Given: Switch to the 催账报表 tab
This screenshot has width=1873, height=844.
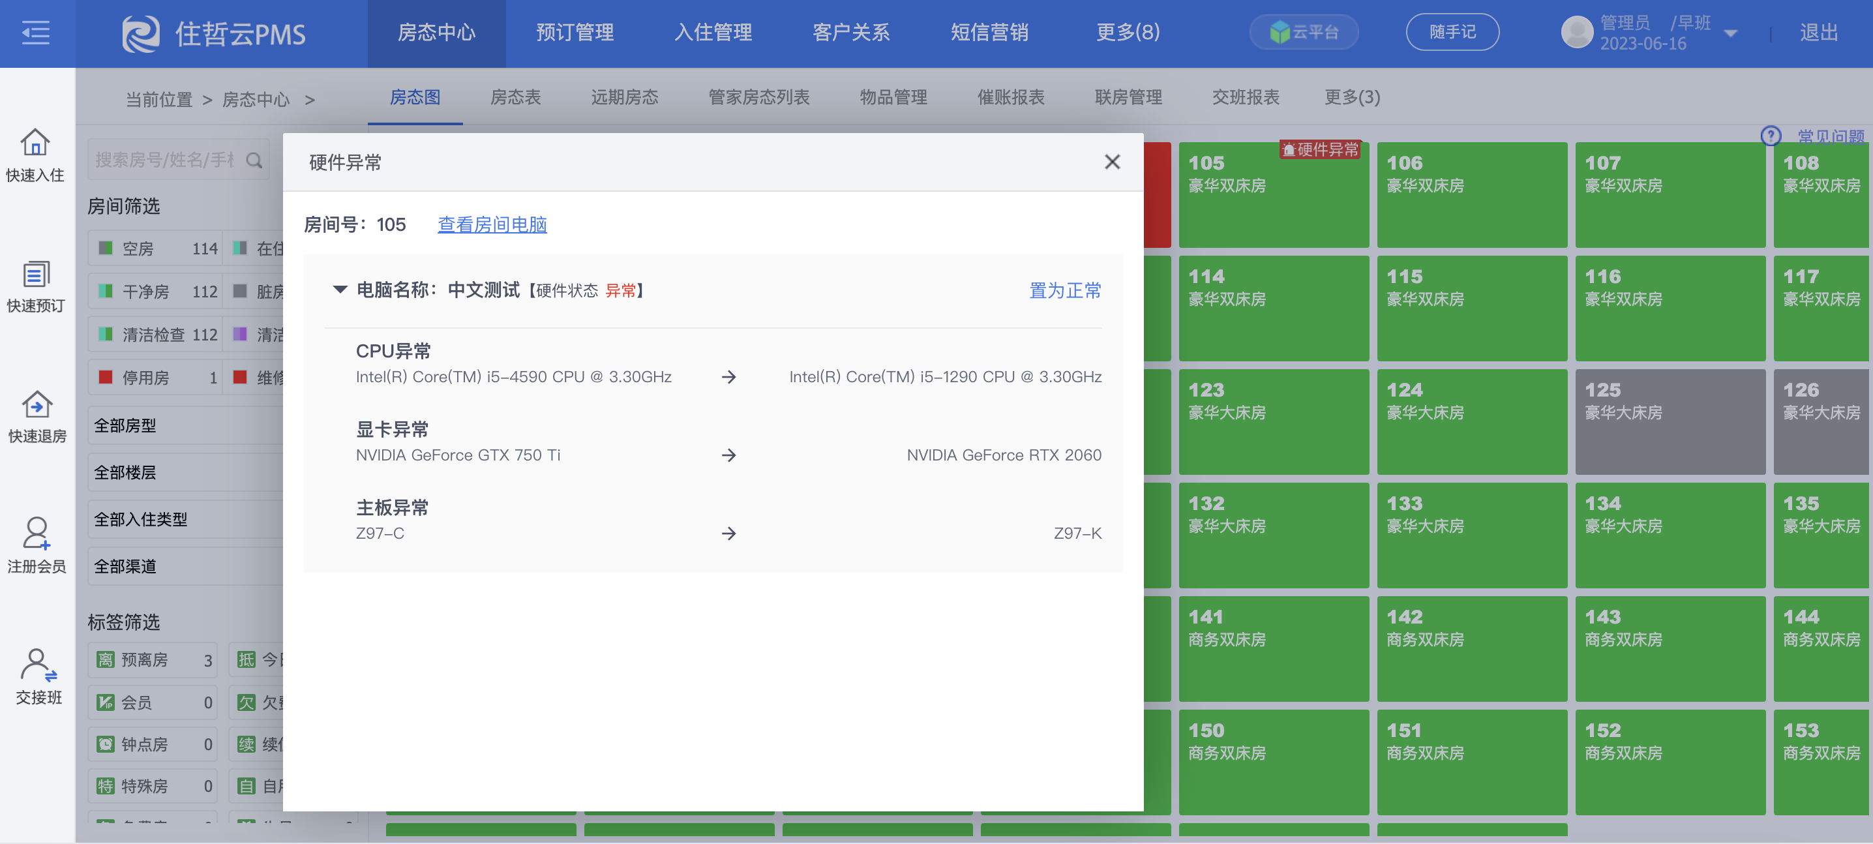Looking at the screenshot, I should (x=1010, y=97).
